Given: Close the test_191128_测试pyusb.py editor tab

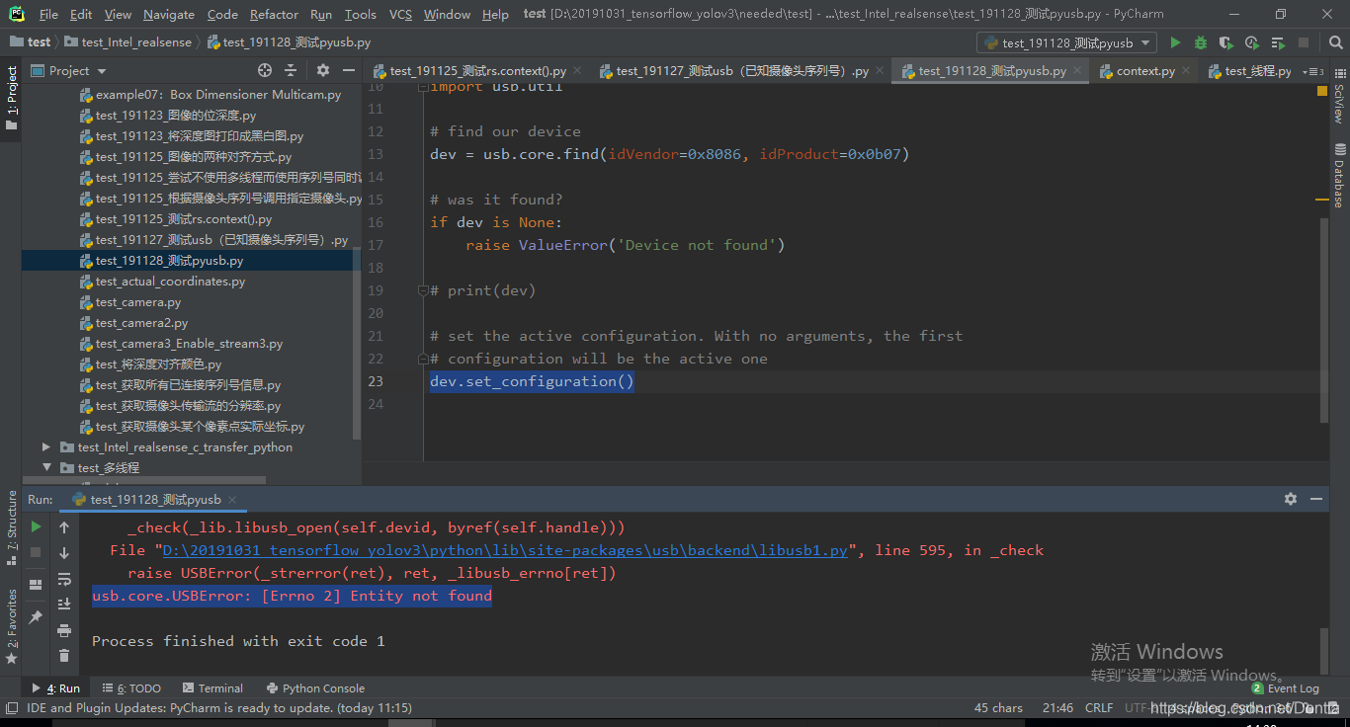Looking at the screenshot, I should click(x=1078, y=71).
